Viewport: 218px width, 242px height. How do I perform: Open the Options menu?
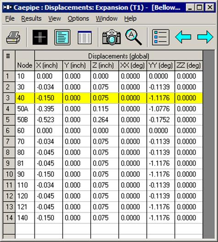78,18
